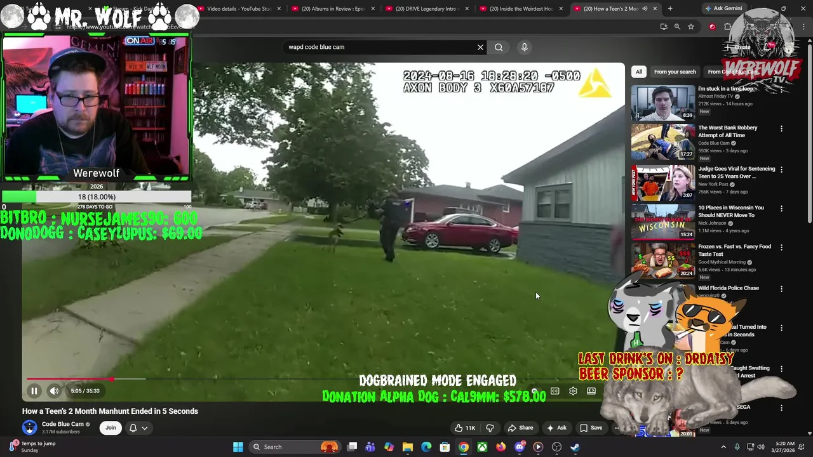Open 'I'm stuck in a time loop' thumbnail

(x=663, y=102)
